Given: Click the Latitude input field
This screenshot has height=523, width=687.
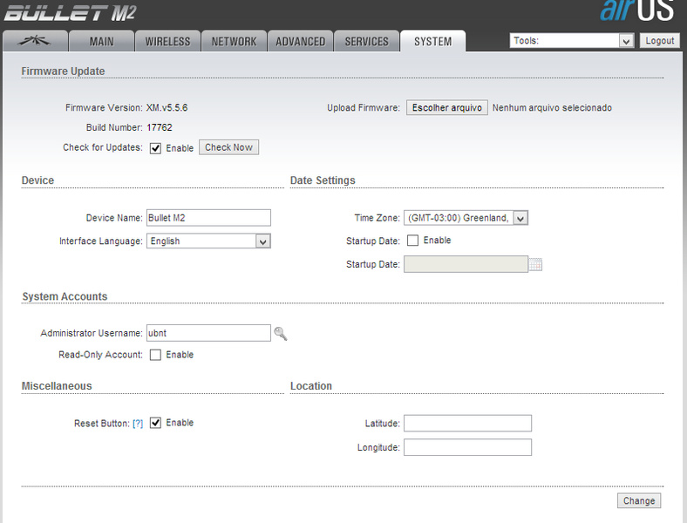Looking at the screenshot, I should [x=467, y=423].
